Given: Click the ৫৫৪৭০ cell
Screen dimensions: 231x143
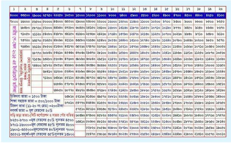Looking at the screenshot, I should [91, 134].
